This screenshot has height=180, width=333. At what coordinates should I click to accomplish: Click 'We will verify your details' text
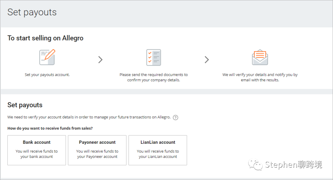(260, 77)
